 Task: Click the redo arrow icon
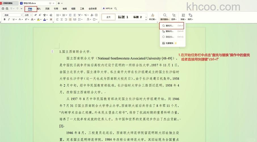click(x=18, y=9)
